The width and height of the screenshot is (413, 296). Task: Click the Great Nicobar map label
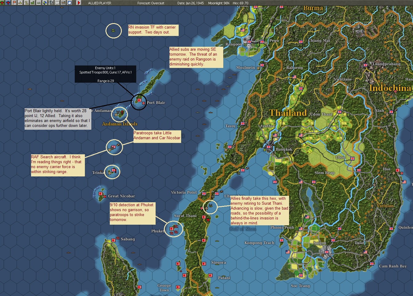point(121,196)
